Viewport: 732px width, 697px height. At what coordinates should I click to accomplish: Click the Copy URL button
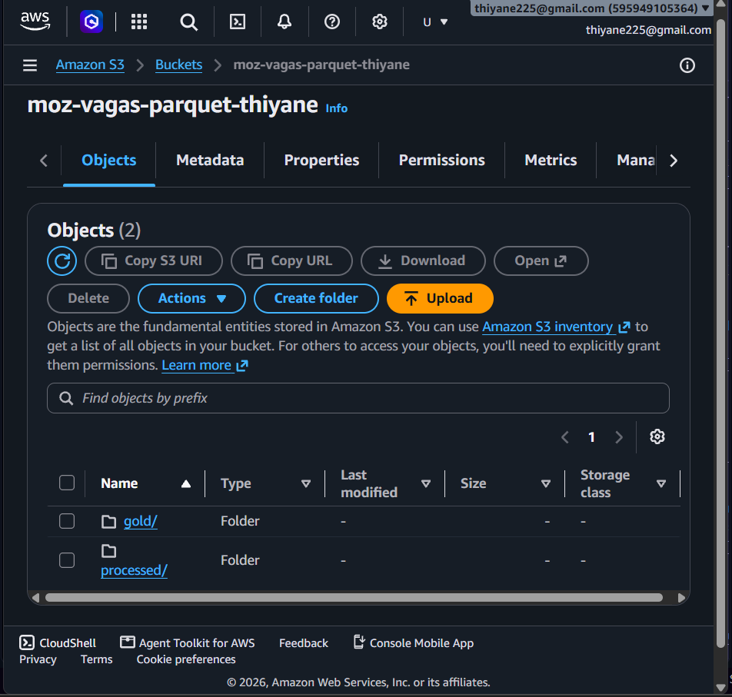click(x=291, y=261)
